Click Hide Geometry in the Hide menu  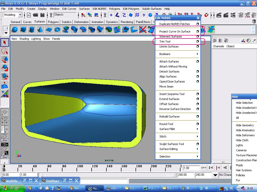click(x=245, y=125)
